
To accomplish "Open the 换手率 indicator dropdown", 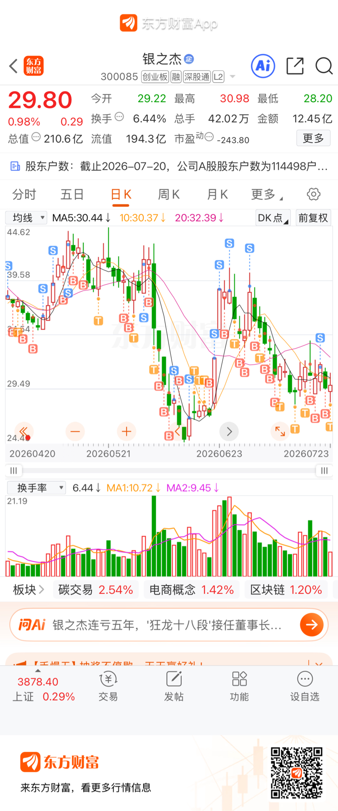I will pyautogui.click(x=36, y=488).
